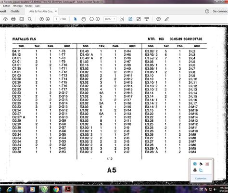Switch to the Outils tab
Viewport: 228px width, 193px height.
15,11
